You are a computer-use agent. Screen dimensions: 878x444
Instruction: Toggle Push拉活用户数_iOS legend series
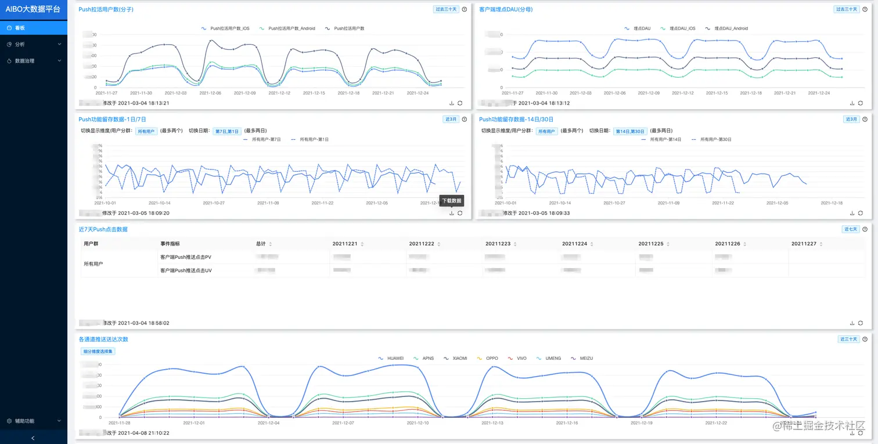pyautogui.click(x=225, y=28)
